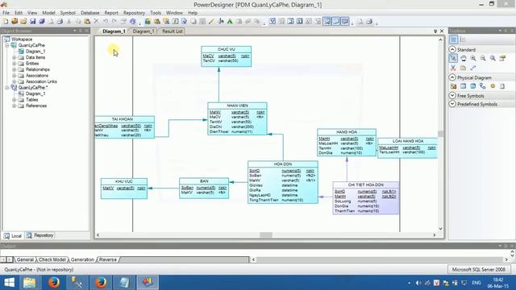The width and height of the screenshot is (516, 290).
Task: Click the ENG language indicator in tray
Action: (476, 283)
